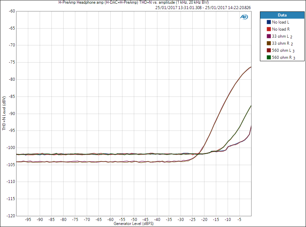
Task: Click the timestamp range under the title
Action: tap(203, 8)
